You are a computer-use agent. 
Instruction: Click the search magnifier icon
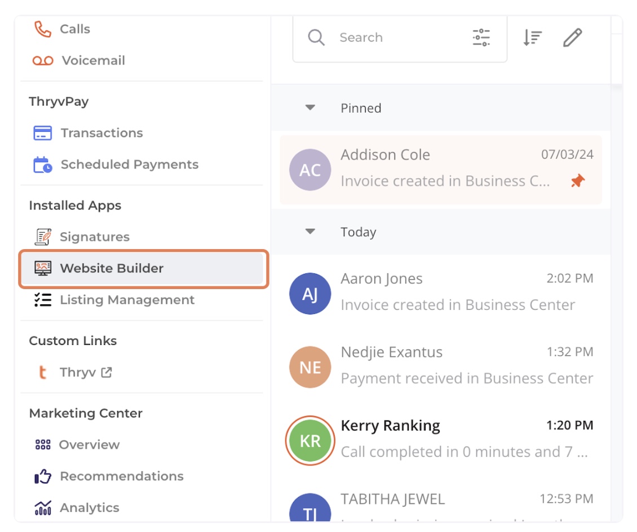pos(316,37)
